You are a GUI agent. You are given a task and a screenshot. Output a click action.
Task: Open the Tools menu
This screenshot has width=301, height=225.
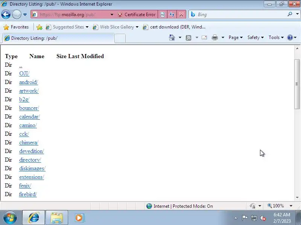click(276, 37)
